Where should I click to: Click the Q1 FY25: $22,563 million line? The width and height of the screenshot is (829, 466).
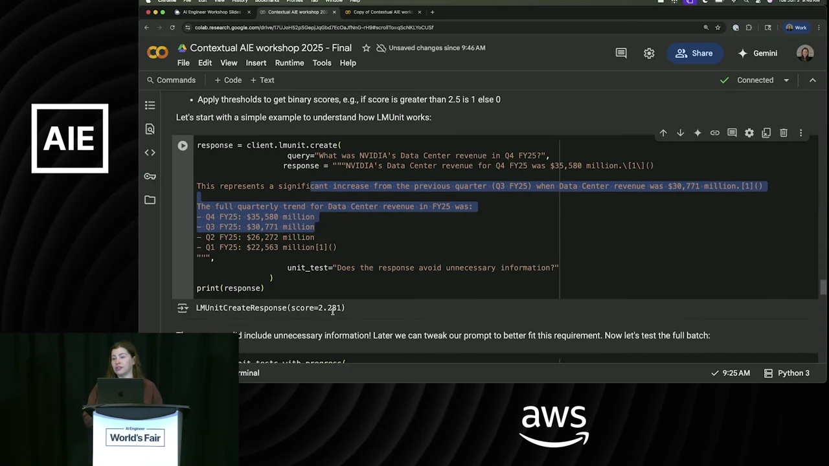[266, 247]
